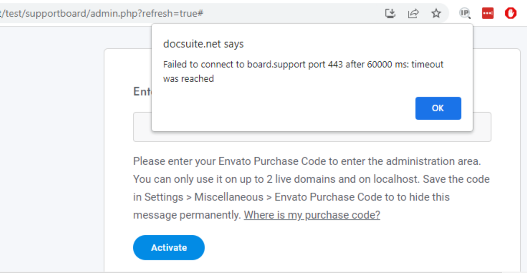Click the gray page background beside the card
The image size is (527, 273).
click(51, 151)
